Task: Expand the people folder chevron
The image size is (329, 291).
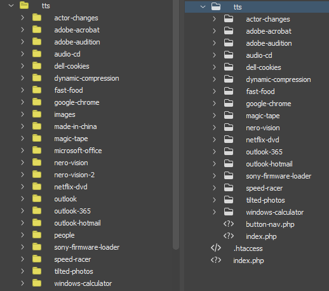Action: click(x=22, y=235)
